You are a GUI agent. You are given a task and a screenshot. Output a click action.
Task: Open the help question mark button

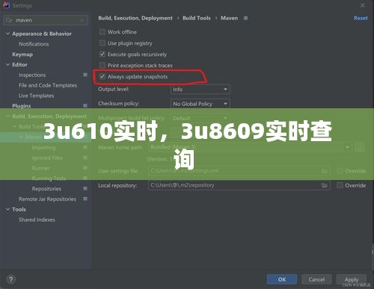click(x=11, y=279)
